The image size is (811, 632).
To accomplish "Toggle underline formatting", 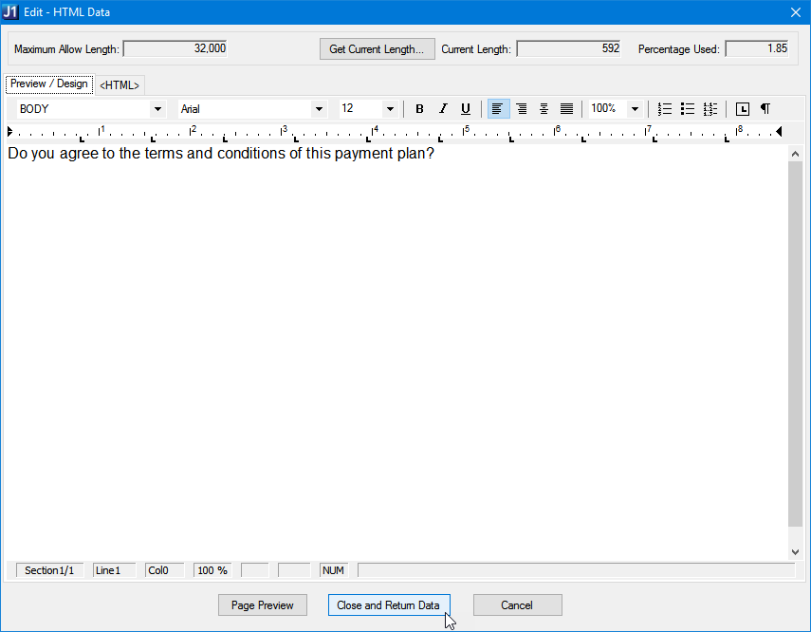I will tap(465, 109).
